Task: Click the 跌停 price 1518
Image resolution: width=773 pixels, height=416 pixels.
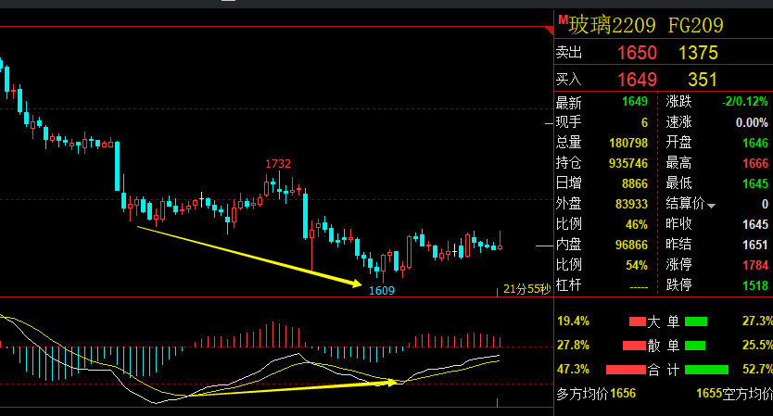Action: point(755,285)
